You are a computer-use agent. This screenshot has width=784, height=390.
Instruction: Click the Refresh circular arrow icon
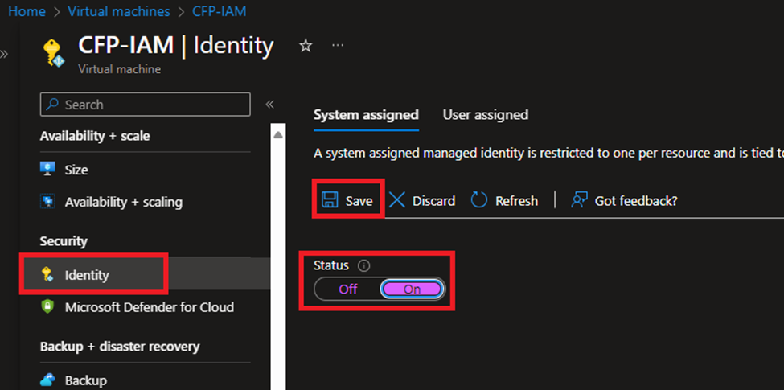pyautogui.click(x=479, y=200)
